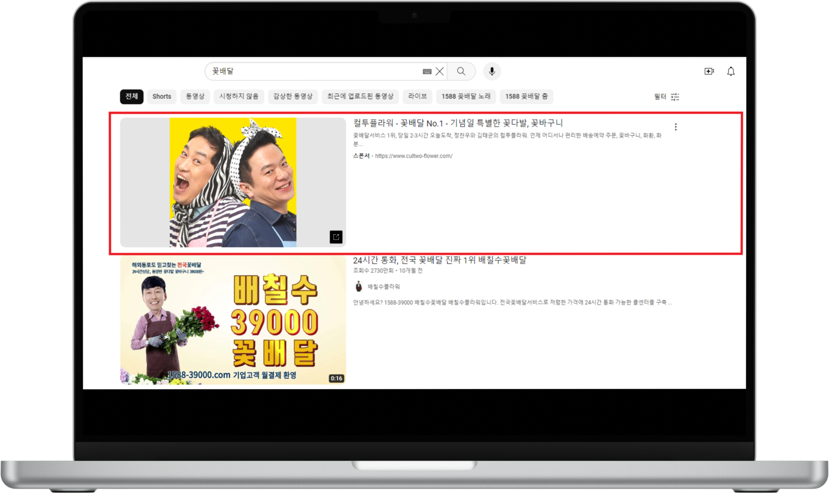This screenshot has width=829, height=493.
Task: Select the Shorts filter chip
Action: [x=162, y=96]
